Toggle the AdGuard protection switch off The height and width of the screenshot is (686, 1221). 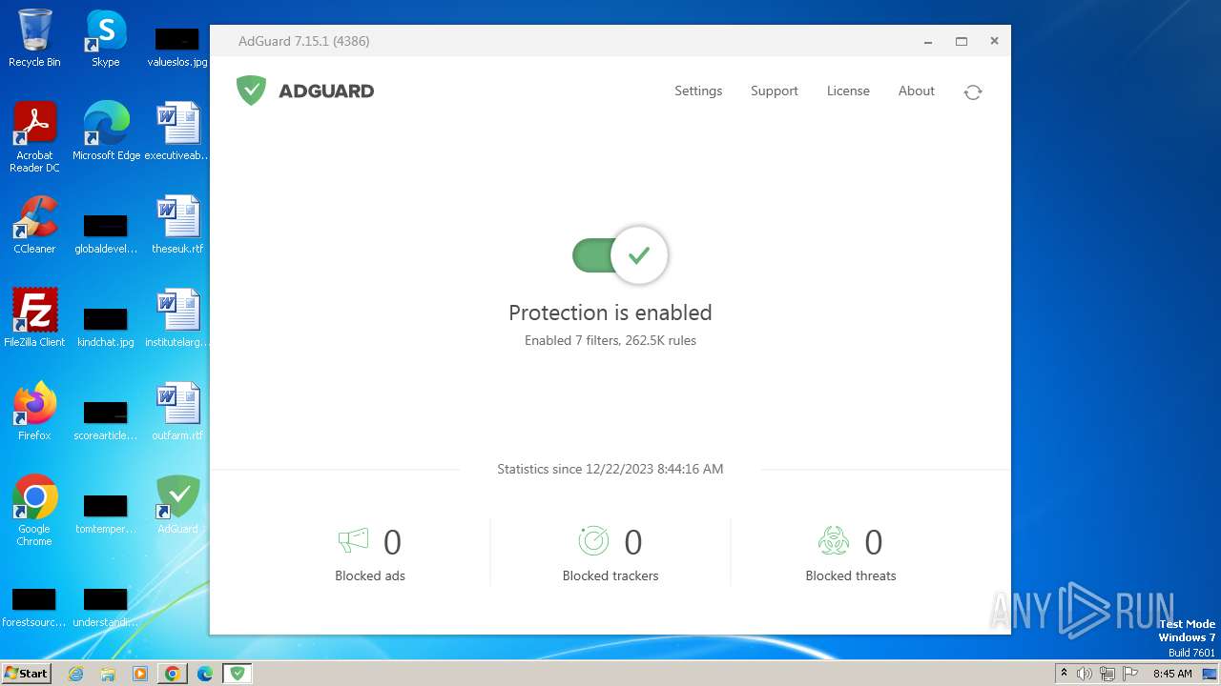(620, 255)
